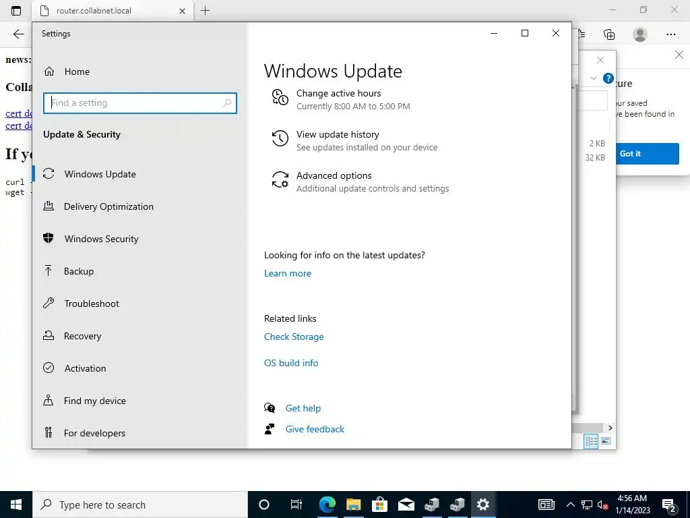Switch to details view in background window
This screenshot has width=690, height=518.
(x=591, y=441)
